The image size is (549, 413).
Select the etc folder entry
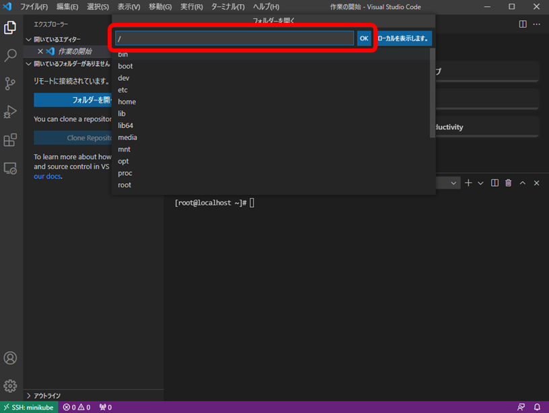click(x=270, y=90)
